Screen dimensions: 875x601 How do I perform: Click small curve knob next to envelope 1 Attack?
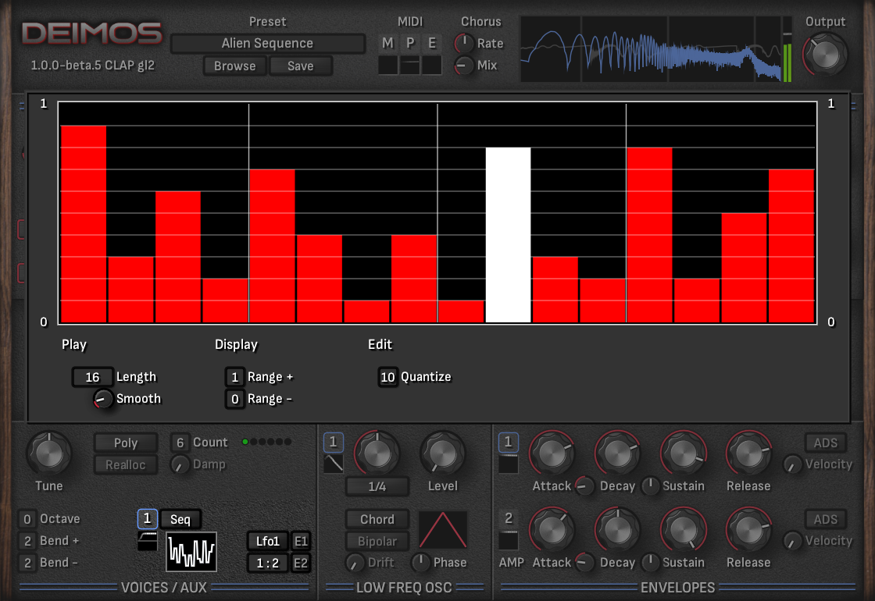585,486
